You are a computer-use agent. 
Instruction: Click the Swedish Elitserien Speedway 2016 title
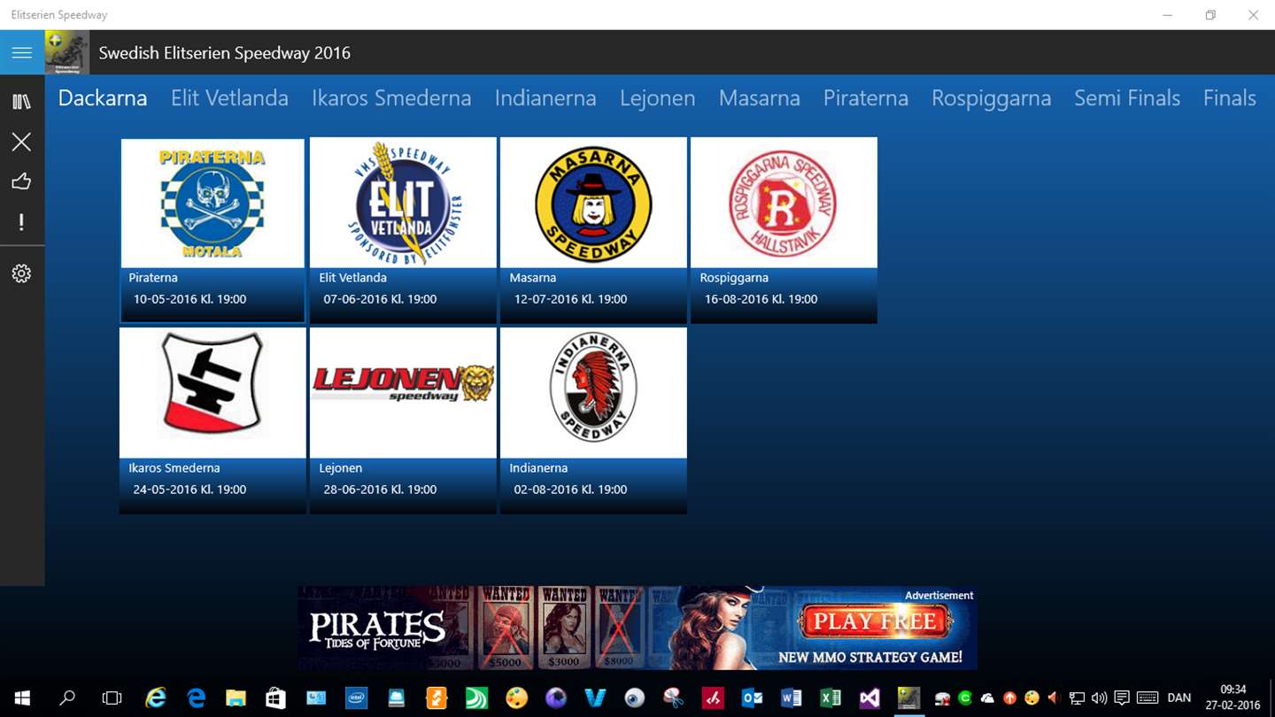click(225, 53)
